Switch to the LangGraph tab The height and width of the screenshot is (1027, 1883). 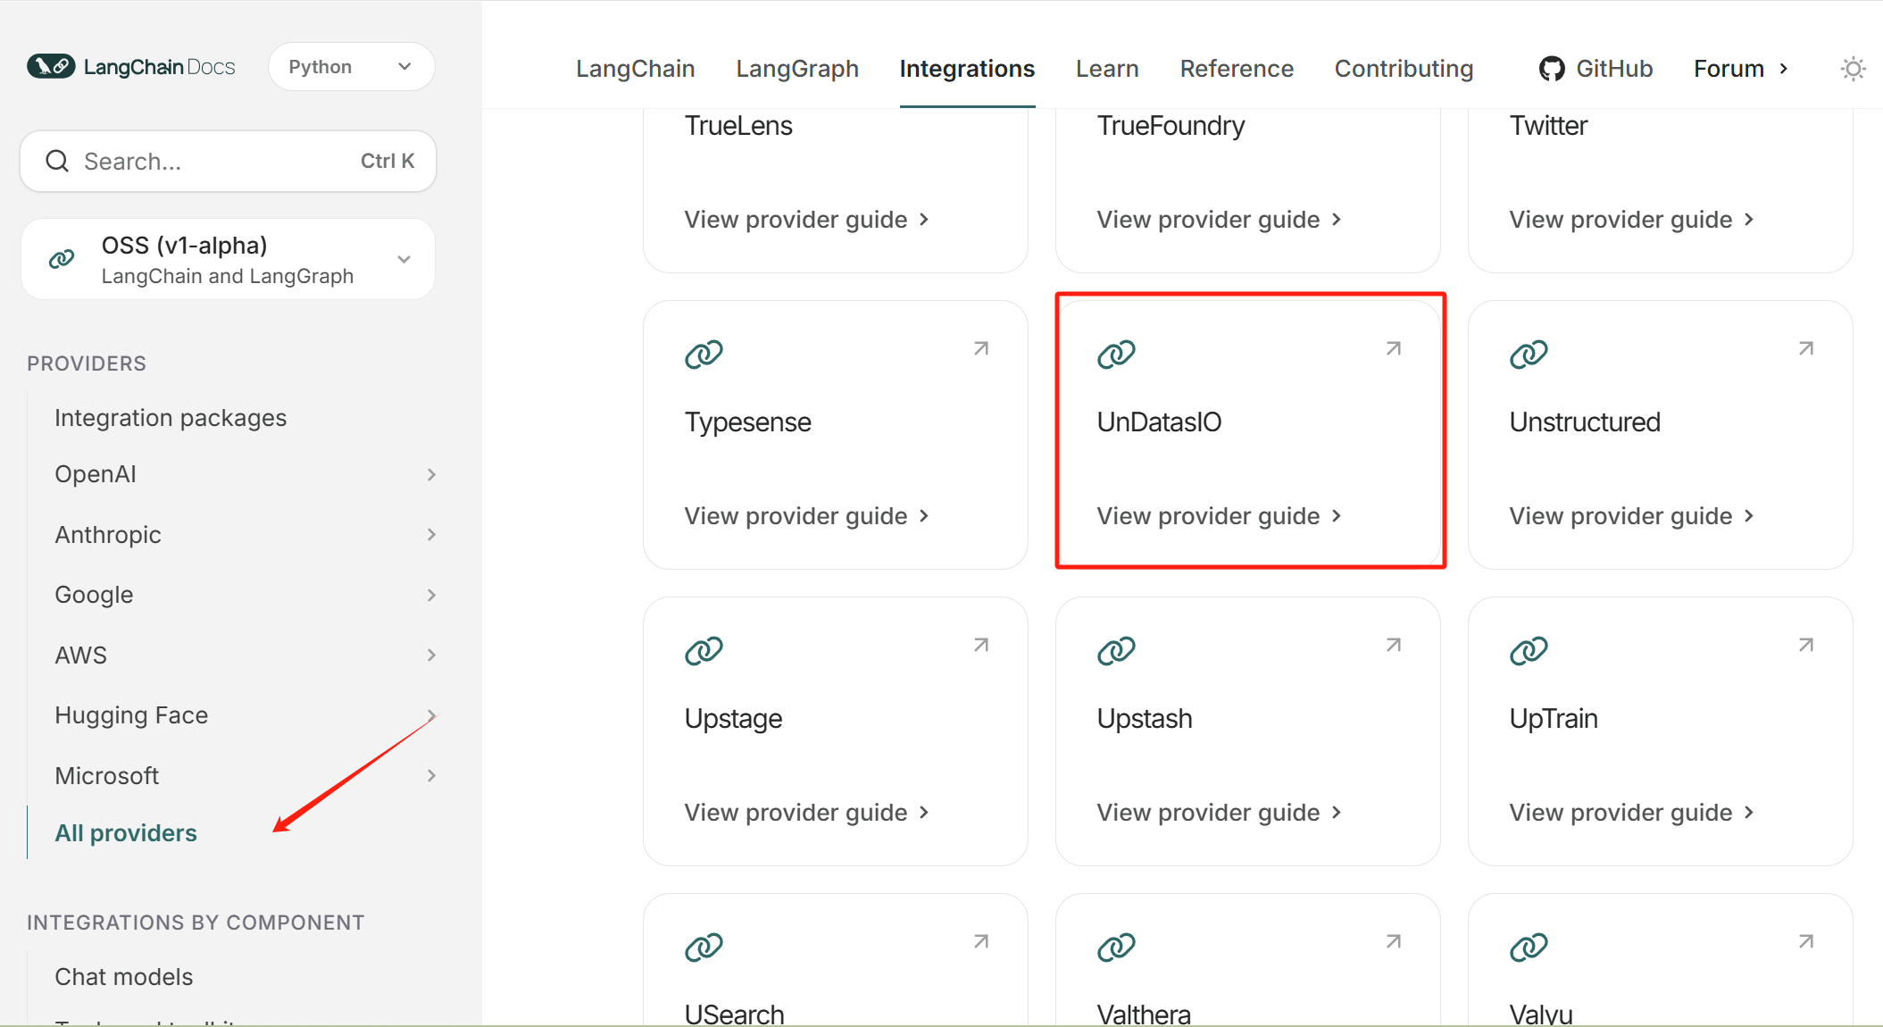pos(796,69)
